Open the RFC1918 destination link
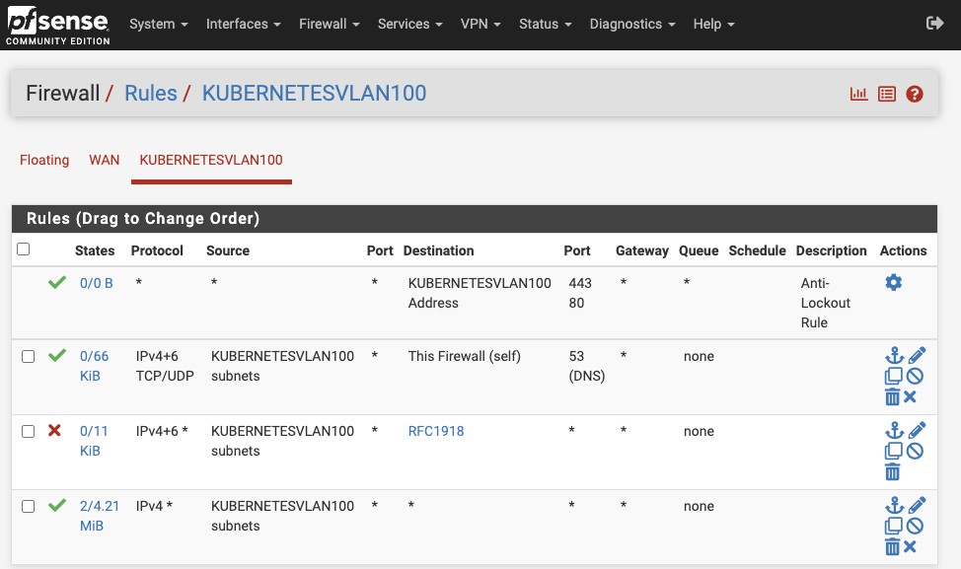 (x=436, y=431)
